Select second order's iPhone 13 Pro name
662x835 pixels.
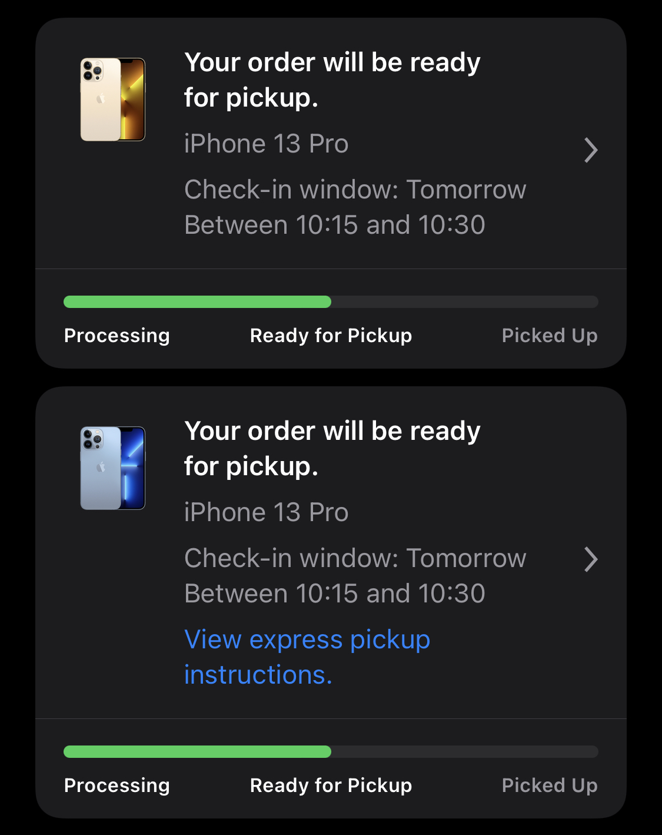[x=266, y=512]
